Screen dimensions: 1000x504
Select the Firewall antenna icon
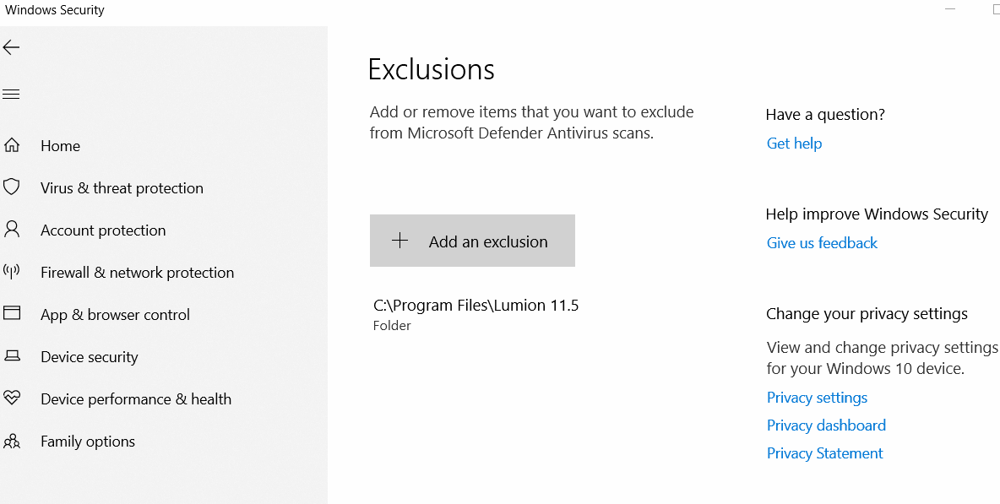[x=12, y=272]
